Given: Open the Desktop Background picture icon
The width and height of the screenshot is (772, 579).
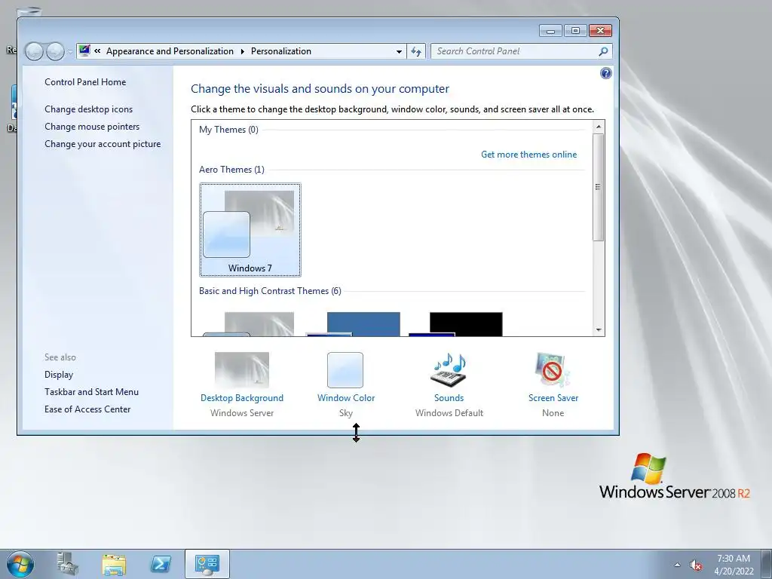Looking at the screenshot, I should click(242, 369).
